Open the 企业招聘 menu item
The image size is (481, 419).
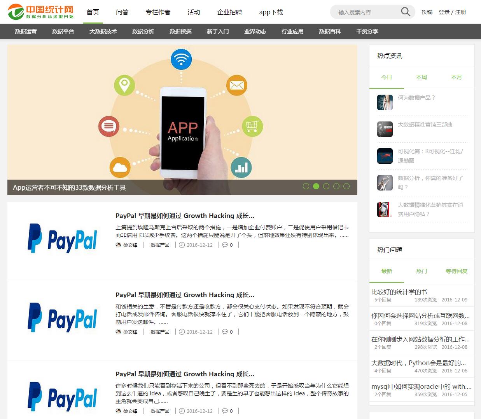pos(229,12)
